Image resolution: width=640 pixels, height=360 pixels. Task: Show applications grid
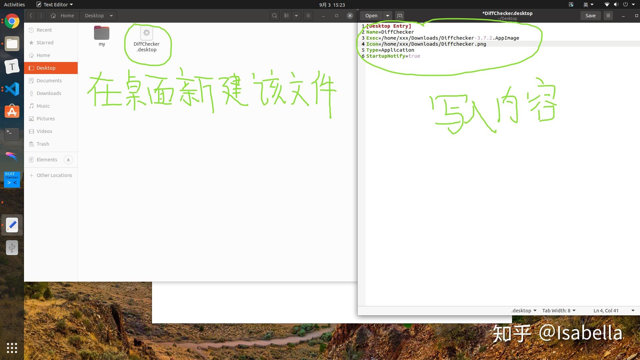point(12,348)
